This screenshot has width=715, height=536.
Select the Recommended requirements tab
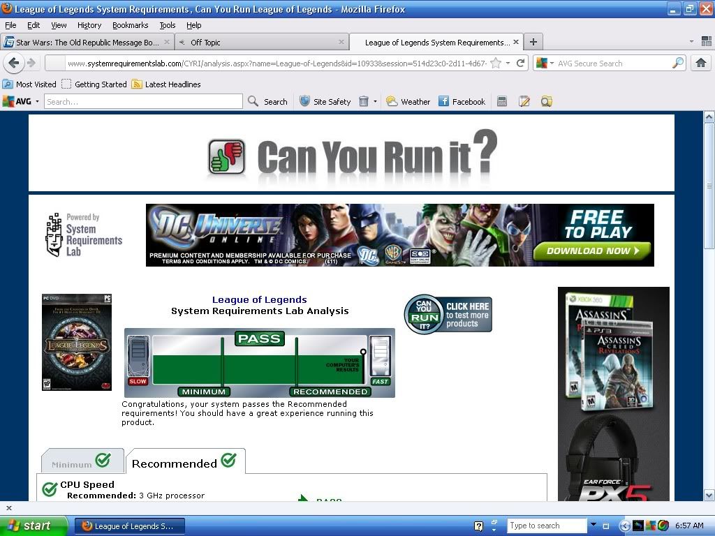[185, 461]
